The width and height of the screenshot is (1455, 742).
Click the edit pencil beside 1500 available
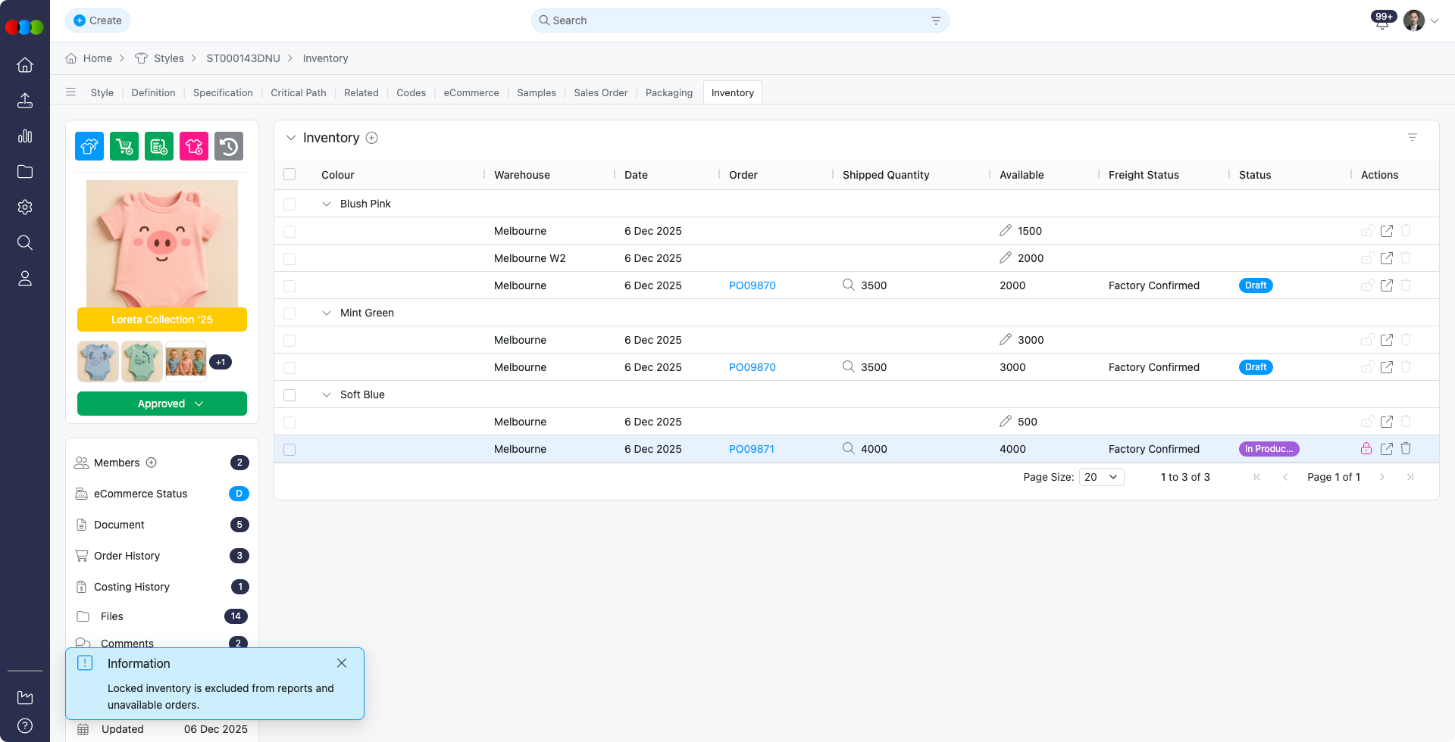coord(1006,231)
